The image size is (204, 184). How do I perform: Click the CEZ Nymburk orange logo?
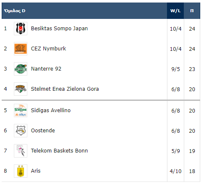[x=21, y=49]
